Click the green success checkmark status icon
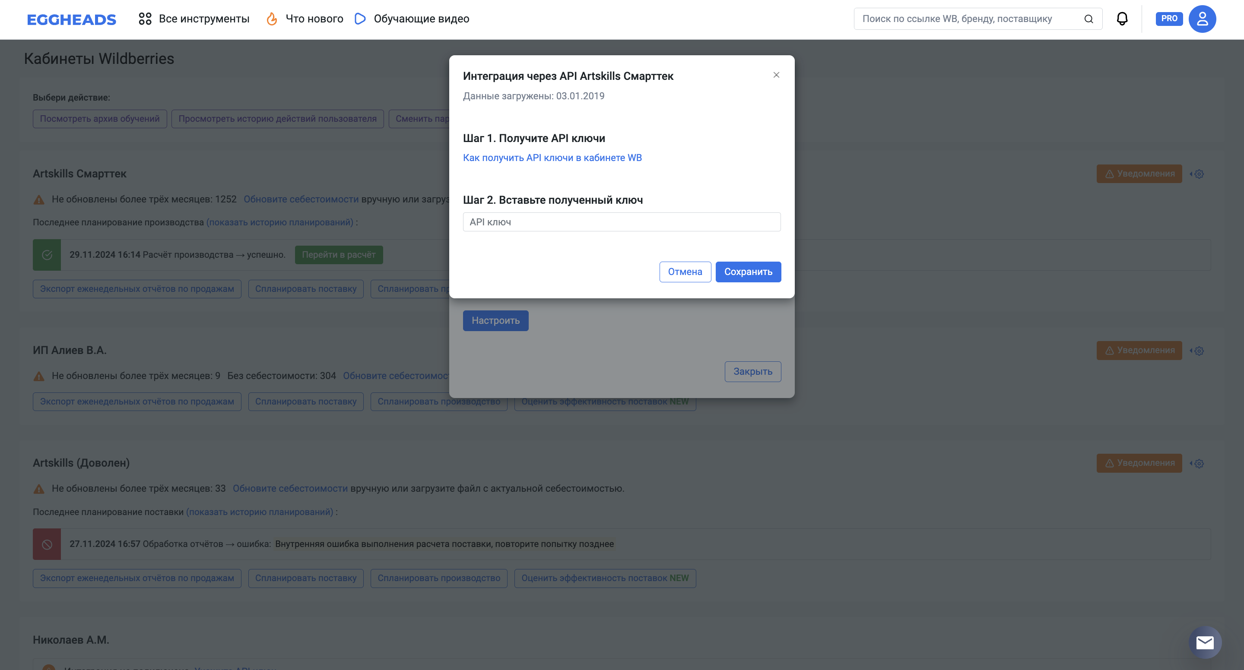The width and height of the screenshot is (1244, 670). click(x=47, y=255)
